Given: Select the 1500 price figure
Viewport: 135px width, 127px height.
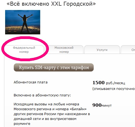Looking at the screenshot, I should pyautogui.click(x=99, y=83).
